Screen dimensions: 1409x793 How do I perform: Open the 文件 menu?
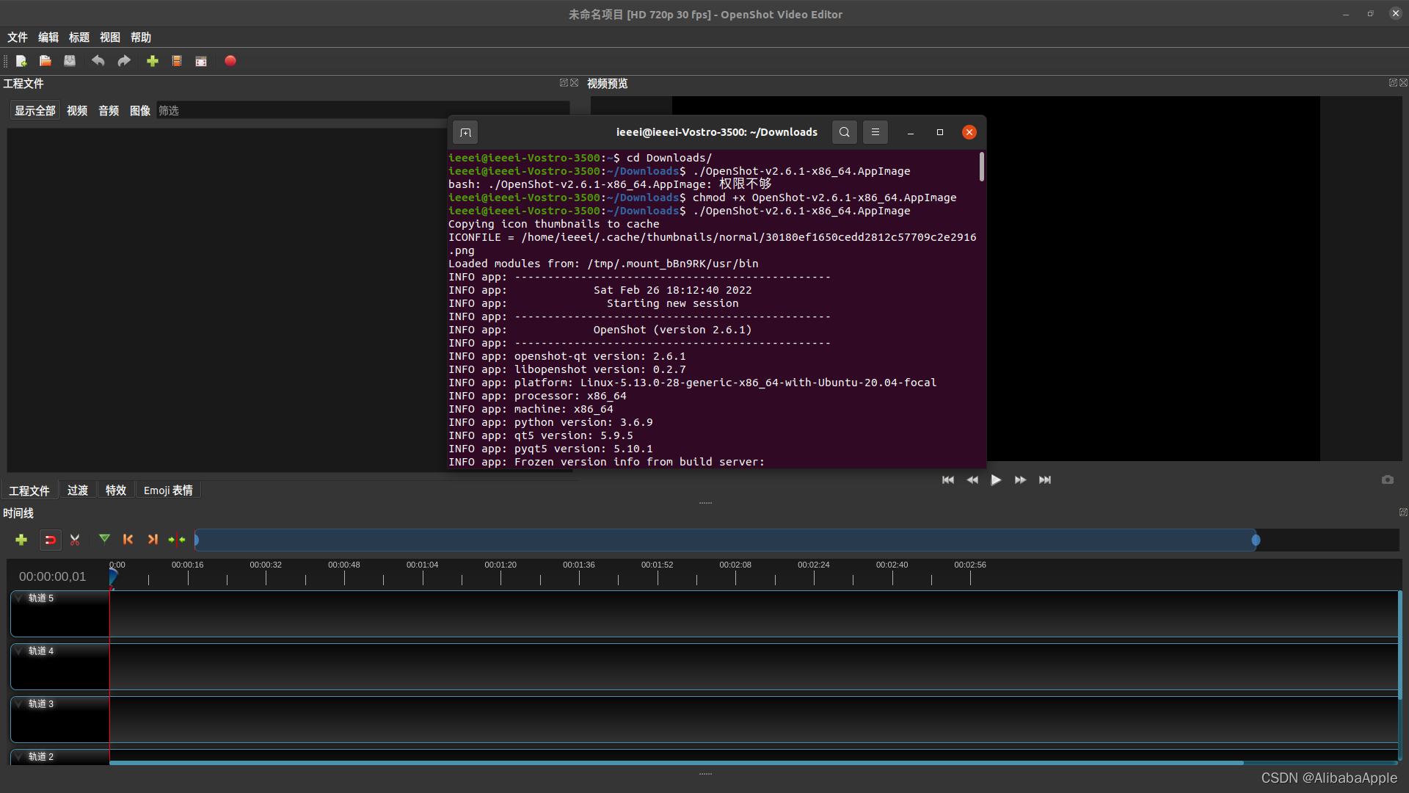[18, 37]
